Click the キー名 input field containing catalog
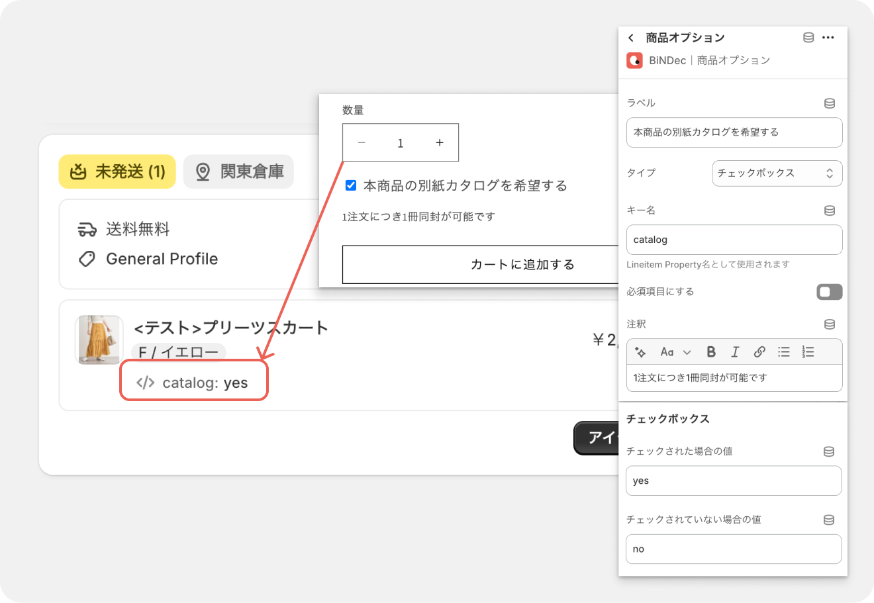Screen dimensions: 874x603 point(734,240)
